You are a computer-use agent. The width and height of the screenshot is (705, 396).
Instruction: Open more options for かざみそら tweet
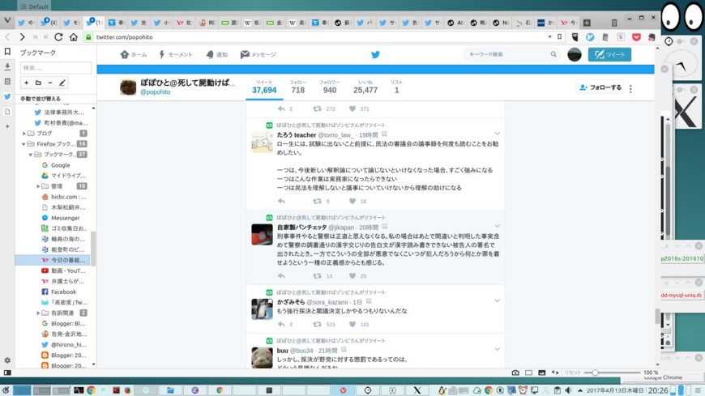click(497, 300)
